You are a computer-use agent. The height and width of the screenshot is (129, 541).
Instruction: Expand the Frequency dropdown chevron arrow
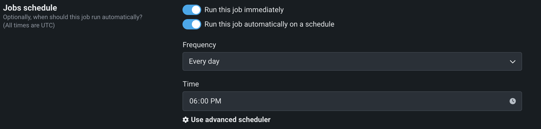pos(512,62)
